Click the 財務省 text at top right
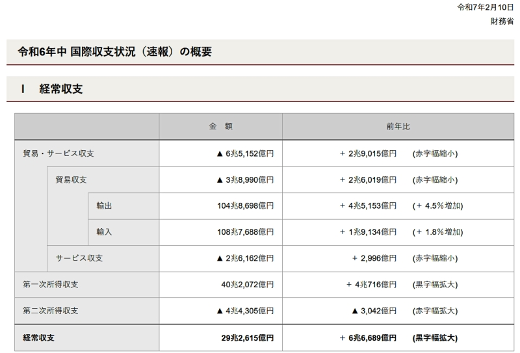This screenshot has height=353, width=520. tap(502, 21)
